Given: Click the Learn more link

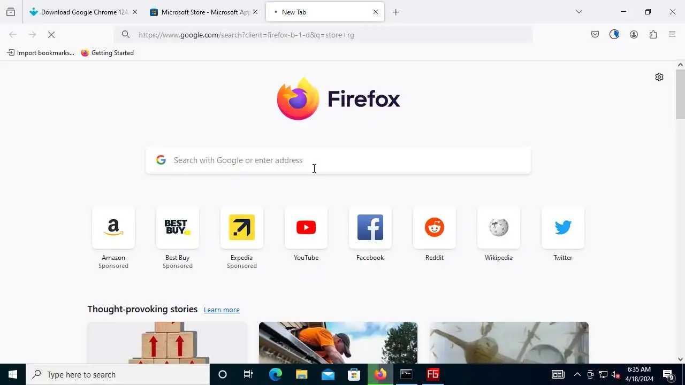Looking at the screenshot, I should click(x=222, y=310).
